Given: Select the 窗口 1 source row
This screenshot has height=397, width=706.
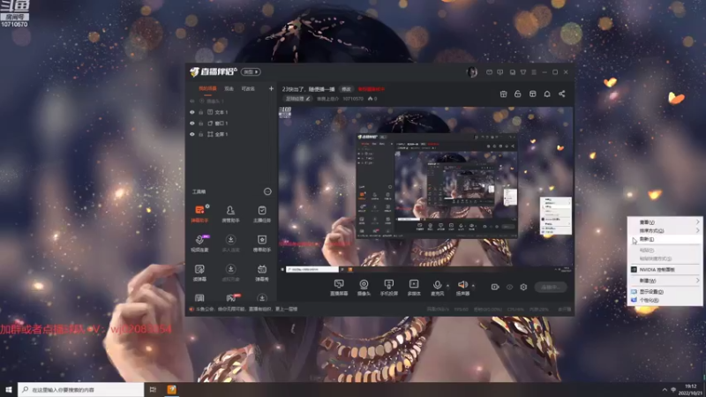Looking at the screenshot, I should 230,124.
